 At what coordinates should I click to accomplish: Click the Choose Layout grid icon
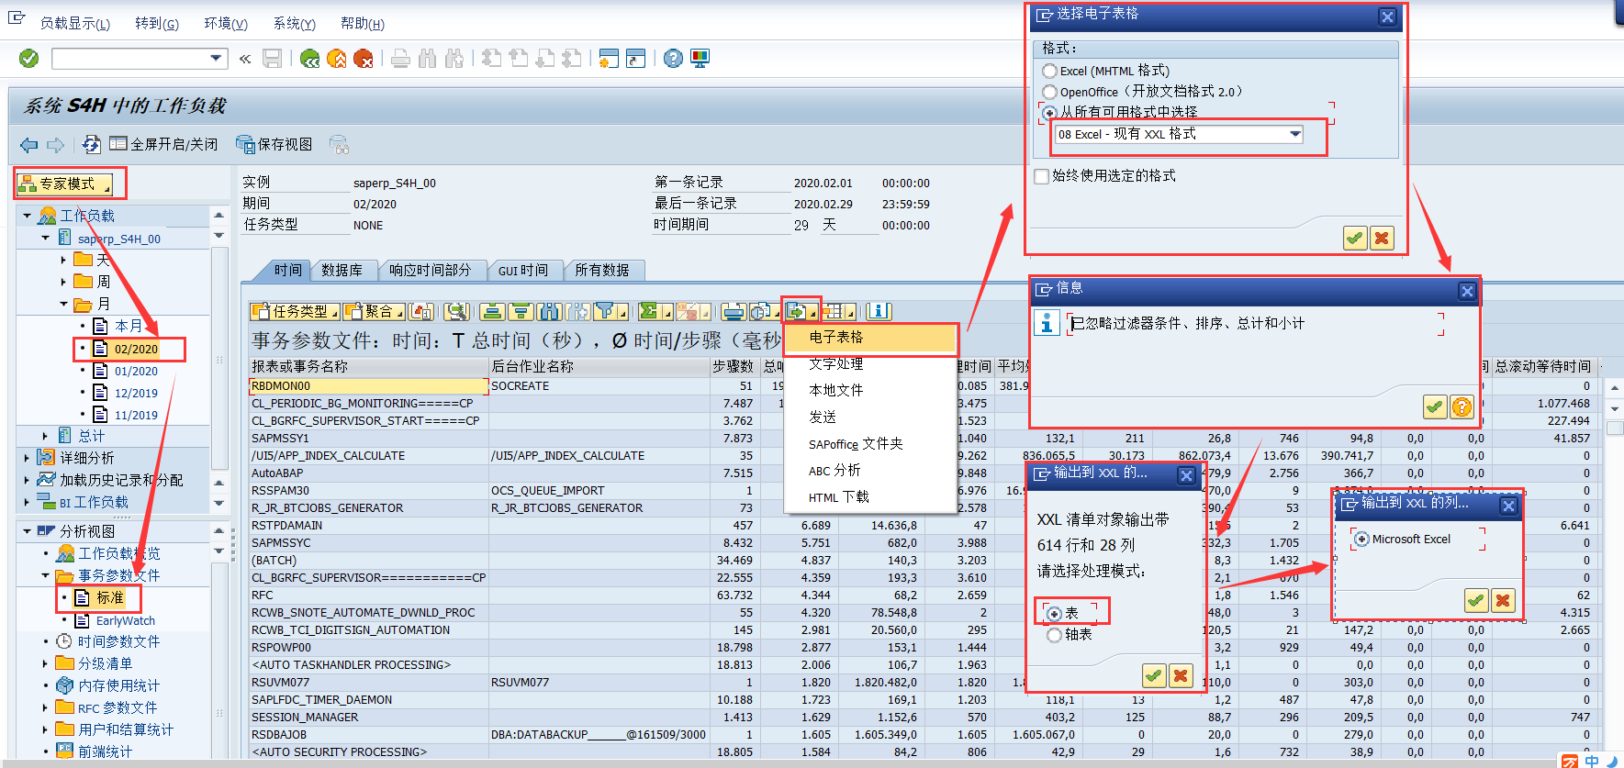point(834,312)
